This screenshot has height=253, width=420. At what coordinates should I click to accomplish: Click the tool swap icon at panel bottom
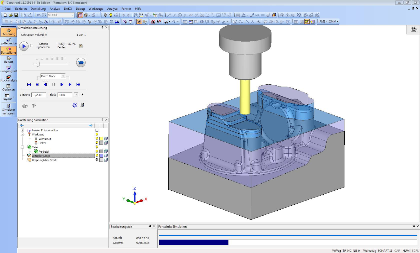pyautogui.click(x=34, y=106)
